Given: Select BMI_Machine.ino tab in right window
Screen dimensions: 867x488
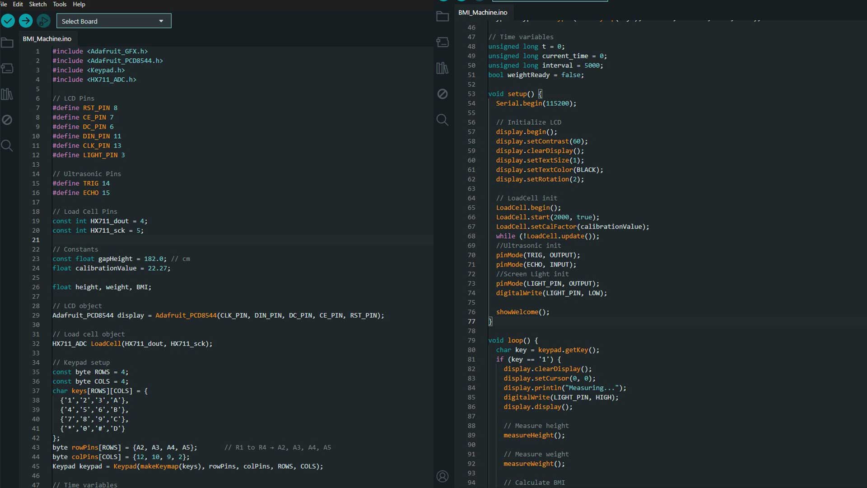Looking at the screenshot, I should (x=483, y=13).
